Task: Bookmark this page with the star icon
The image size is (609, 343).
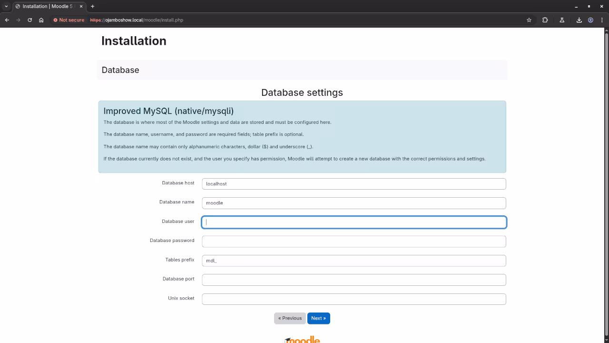Action: point(529,20)
